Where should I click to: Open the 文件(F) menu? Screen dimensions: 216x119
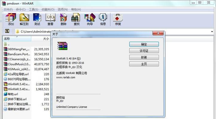click(8, 10)
